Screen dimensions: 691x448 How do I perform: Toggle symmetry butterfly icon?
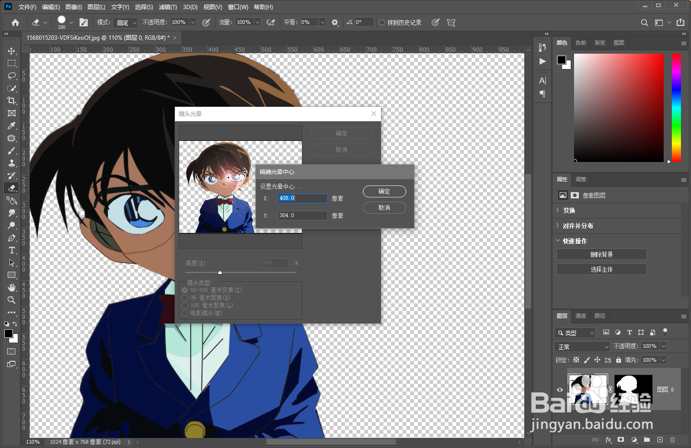(451, 23)
